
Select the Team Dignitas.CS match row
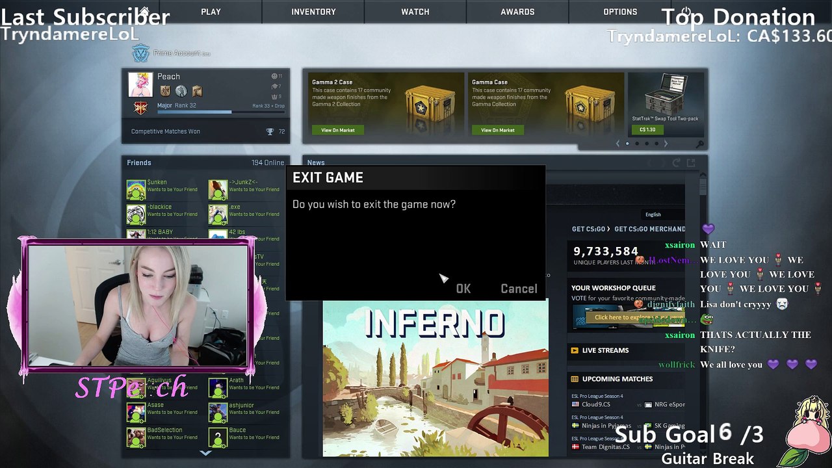tap(628, 447)
